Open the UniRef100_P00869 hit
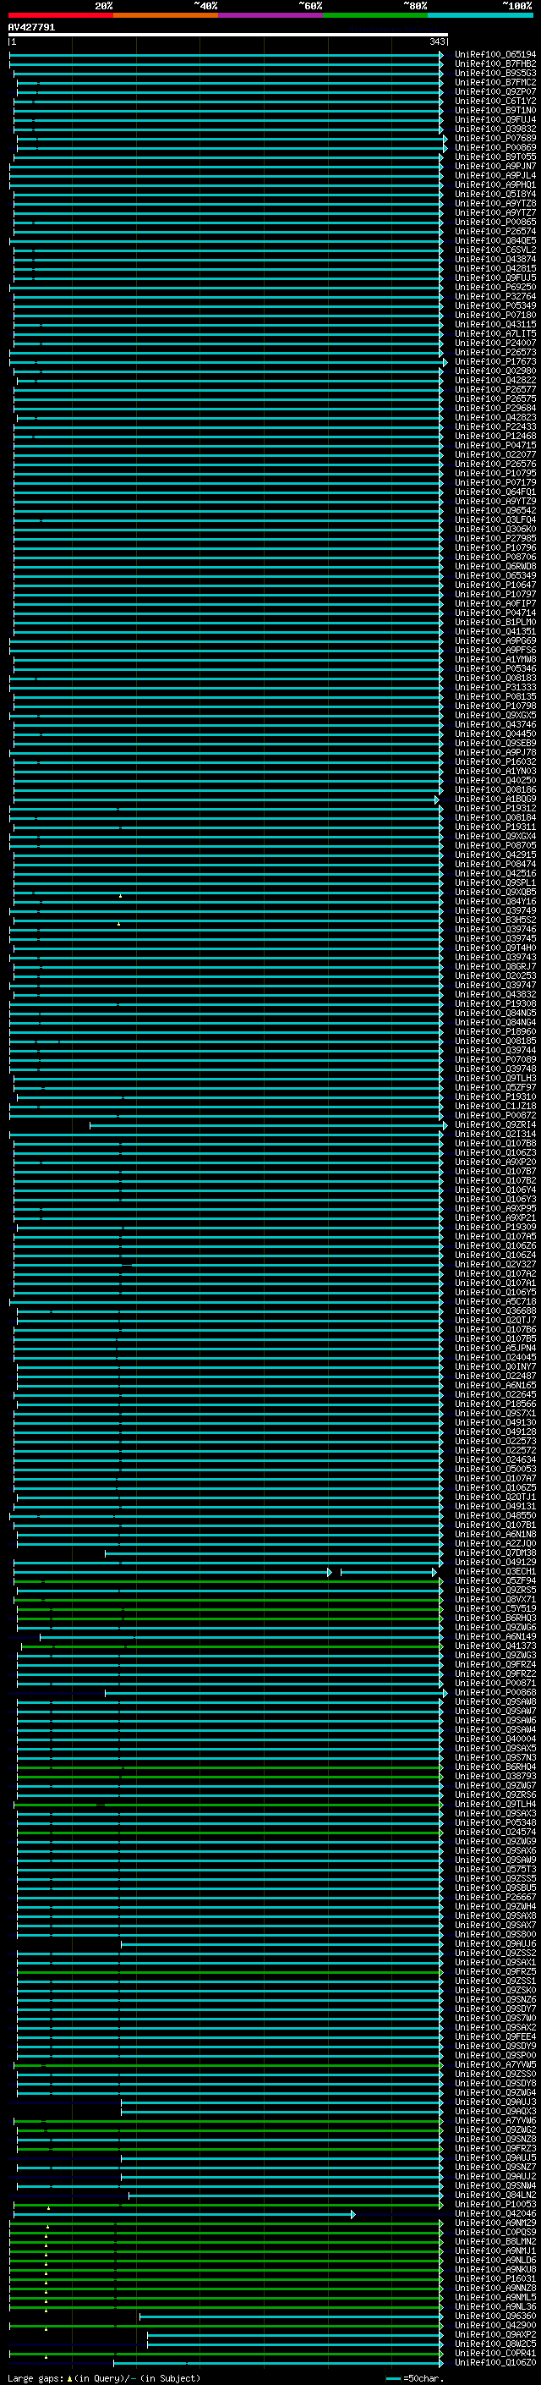The width and height of the screenshot is (541, 2385). 495,147
